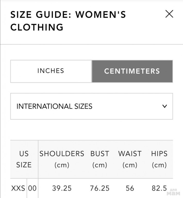Click the International Sizes label text

(54, 106)
